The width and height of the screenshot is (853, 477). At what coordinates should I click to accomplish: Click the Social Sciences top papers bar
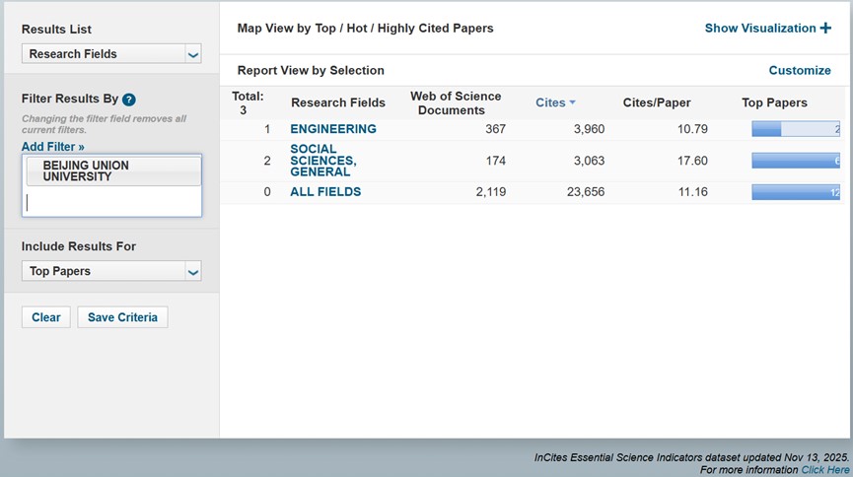795,161
